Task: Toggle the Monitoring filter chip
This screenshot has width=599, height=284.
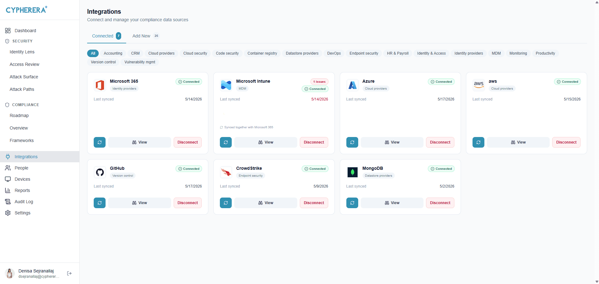Action: (x=518, y=53)
